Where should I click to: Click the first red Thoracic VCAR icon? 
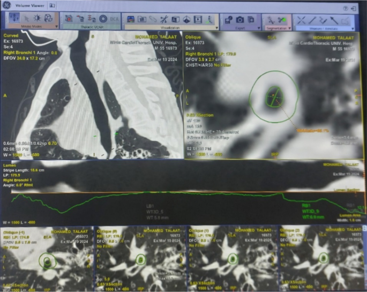click(69, 19)
